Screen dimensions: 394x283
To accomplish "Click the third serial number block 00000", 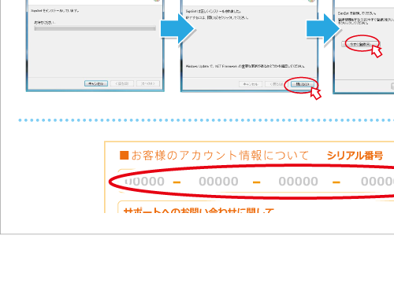I will 299,182.
